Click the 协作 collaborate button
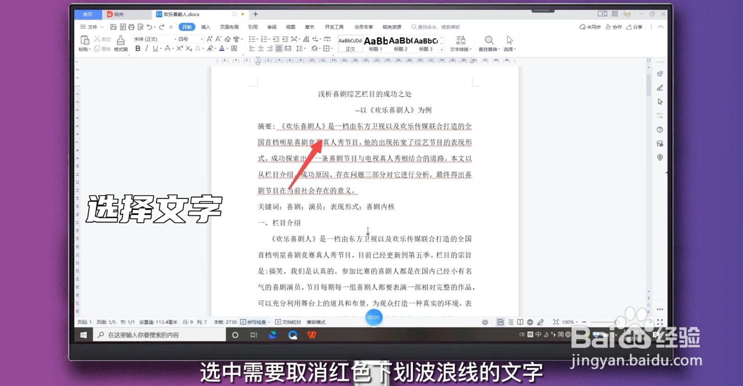The width and height of the screenshot is (743, 386). (x=613, y=27)
